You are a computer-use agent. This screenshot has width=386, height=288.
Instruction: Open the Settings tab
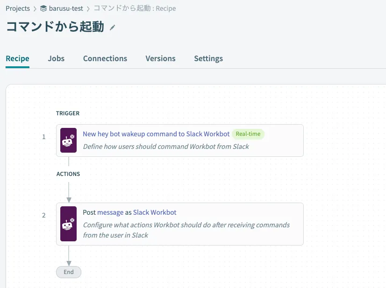click(x=208, y=58)
